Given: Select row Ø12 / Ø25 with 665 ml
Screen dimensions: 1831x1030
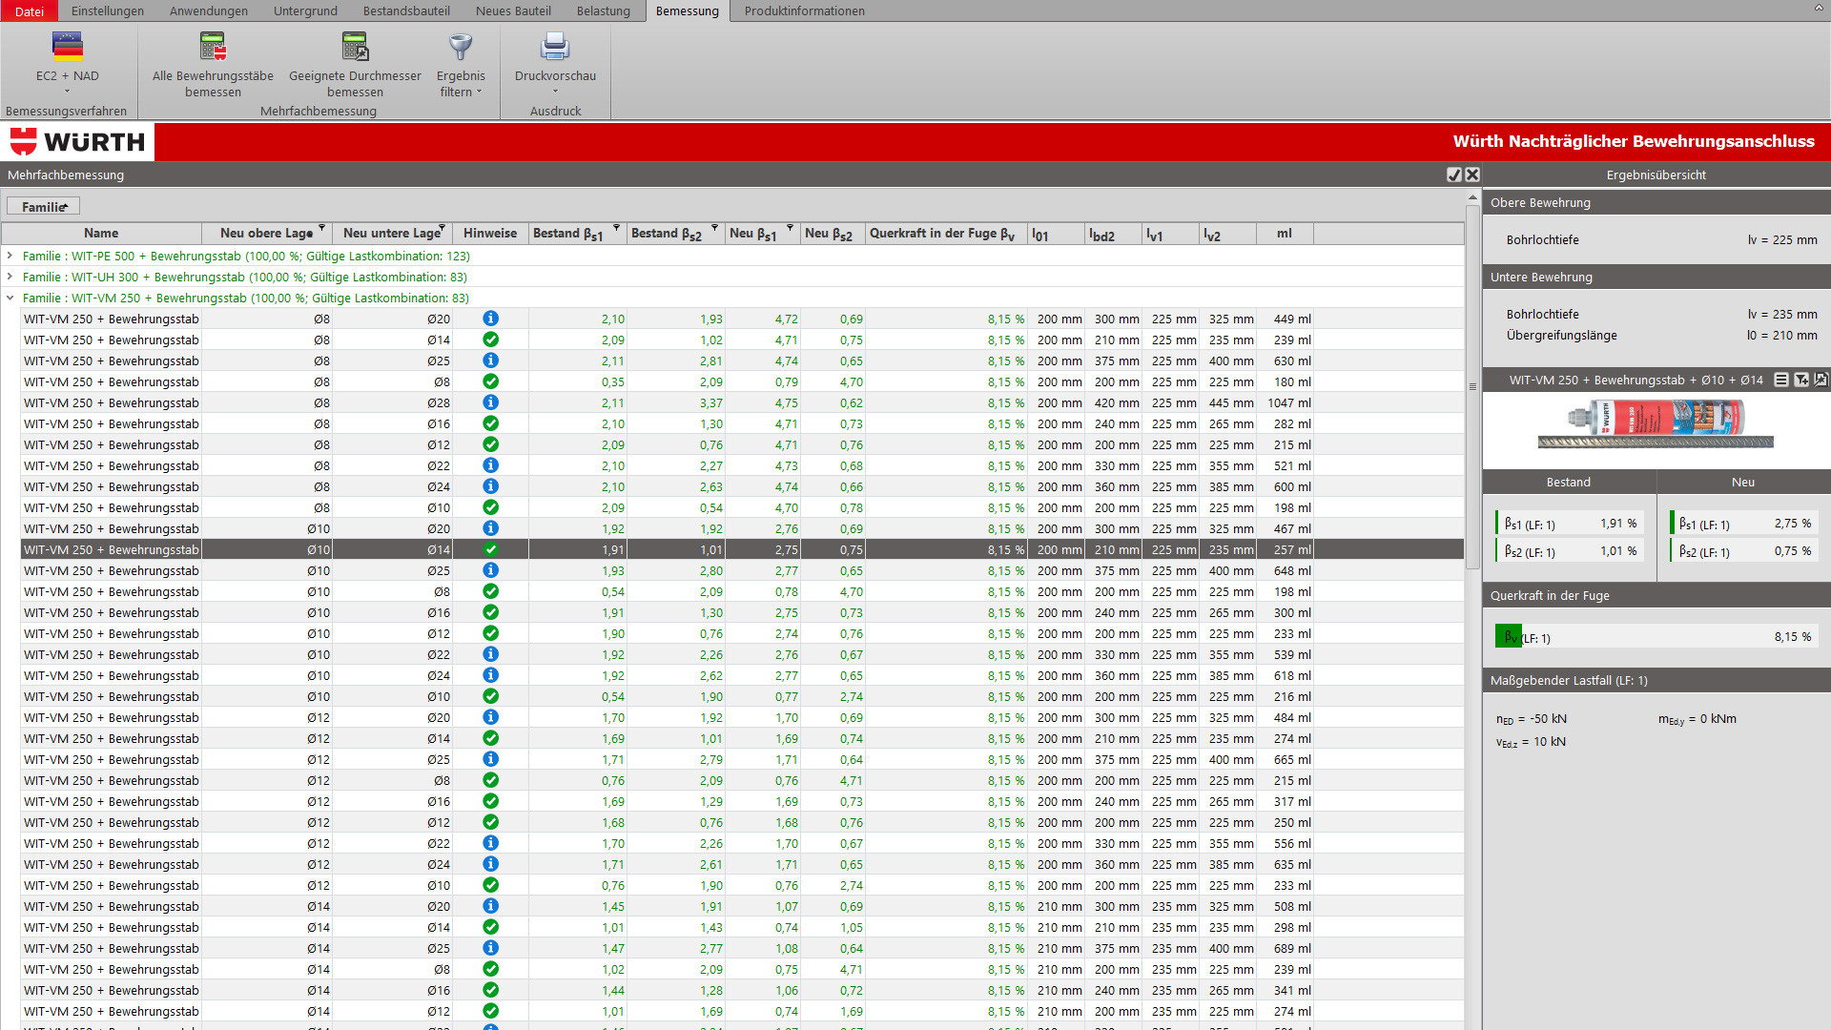Looking at the screenshot, I should click(742, 759).
